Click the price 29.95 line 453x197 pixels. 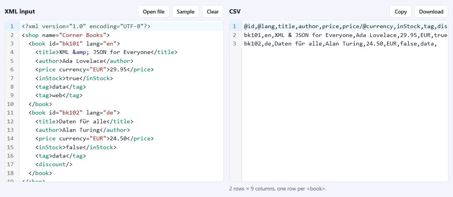click(121, 69)
